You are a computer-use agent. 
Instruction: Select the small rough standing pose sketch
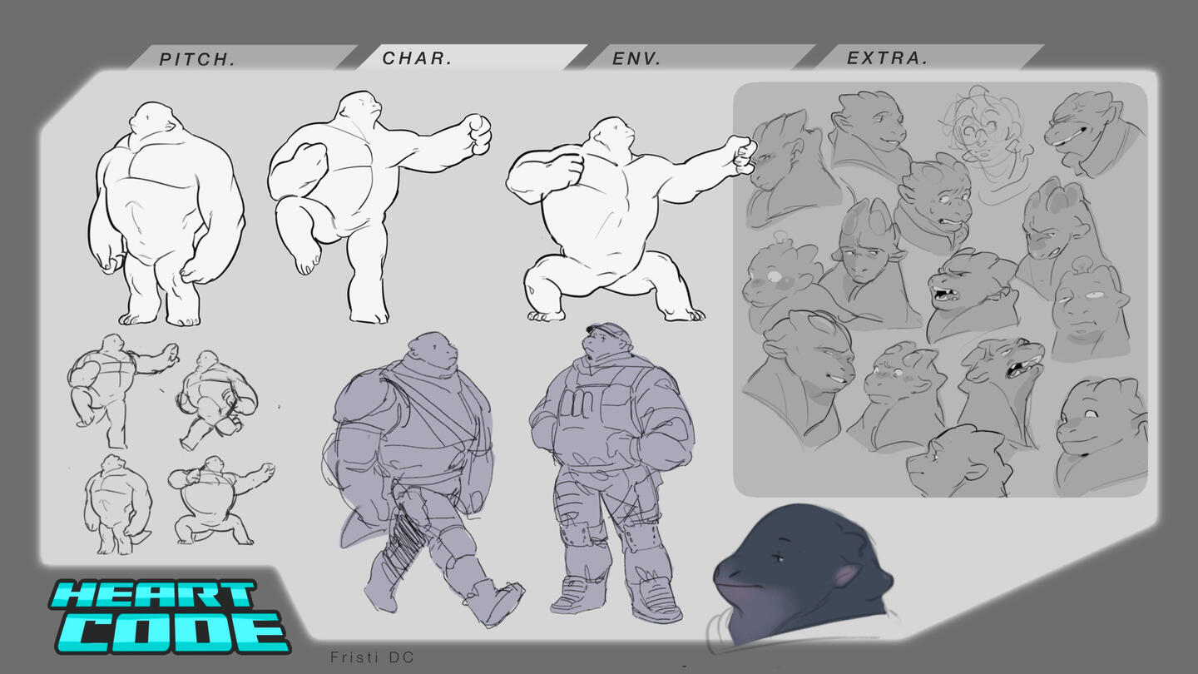[x=116, y=503]
